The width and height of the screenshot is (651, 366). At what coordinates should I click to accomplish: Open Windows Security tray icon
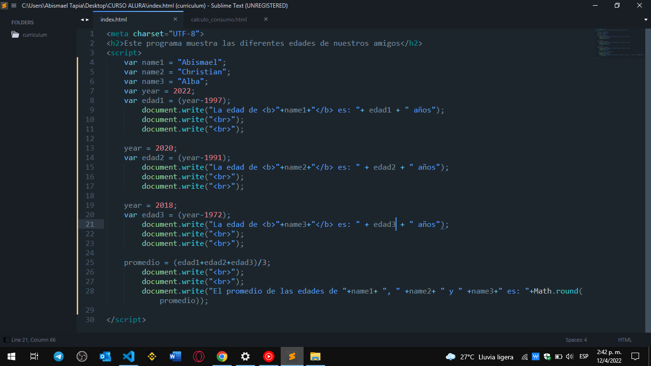coord(547,356)
